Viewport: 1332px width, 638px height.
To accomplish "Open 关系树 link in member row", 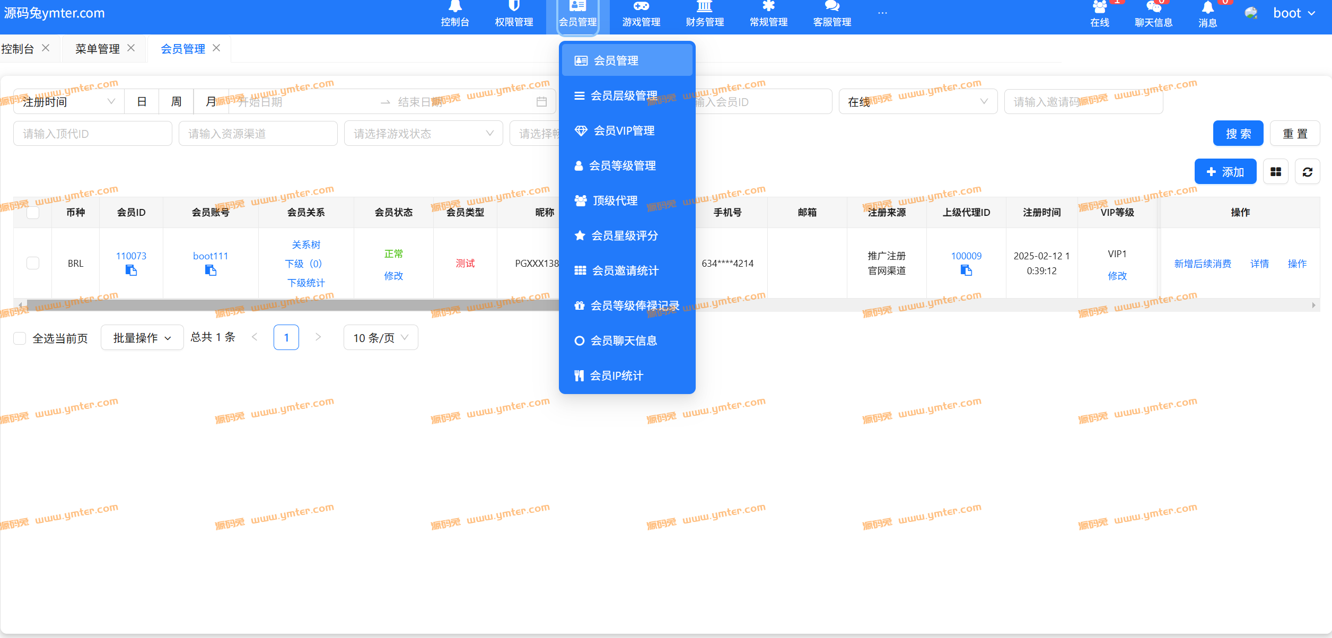I will point(306,244).
